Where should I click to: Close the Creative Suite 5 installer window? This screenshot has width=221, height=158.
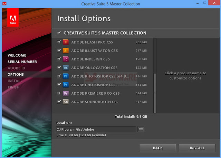(214, 3)
